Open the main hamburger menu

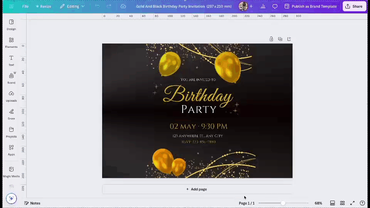point(11,7)
